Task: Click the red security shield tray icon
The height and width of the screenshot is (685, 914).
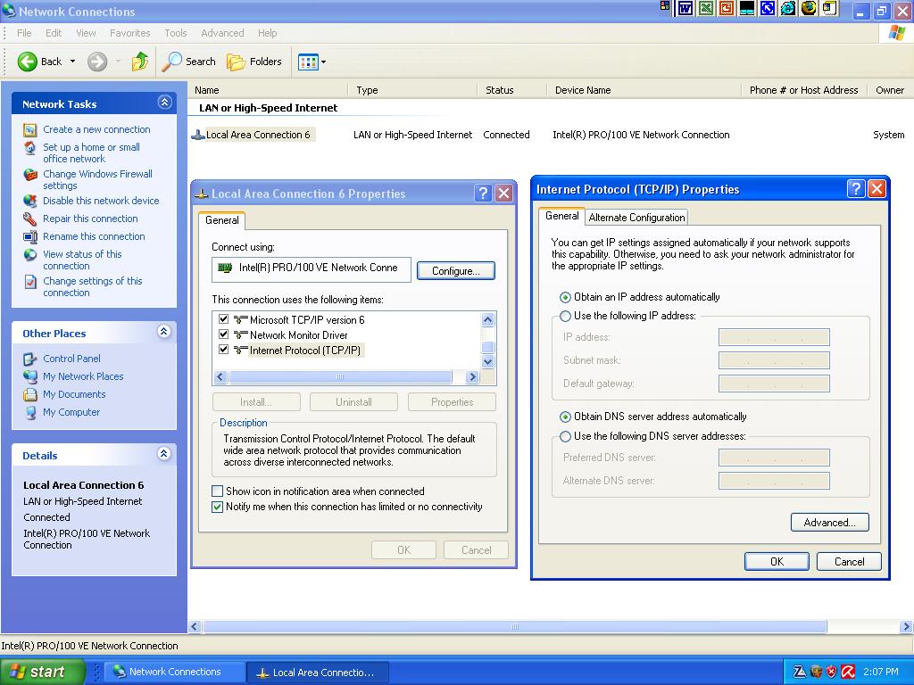Action: tap(832, 672)
